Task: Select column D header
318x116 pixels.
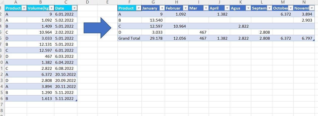Action: tap(87, 2)
